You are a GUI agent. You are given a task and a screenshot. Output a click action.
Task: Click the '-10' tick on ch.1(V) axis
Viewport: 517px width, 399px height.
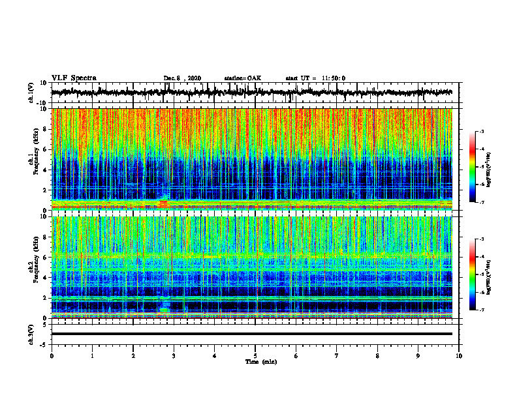(x=42, y=102)
